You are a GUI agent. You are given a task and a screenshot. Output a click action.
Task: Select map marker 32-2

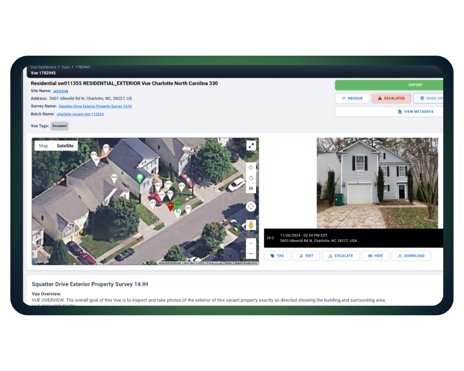click(168, 185)
